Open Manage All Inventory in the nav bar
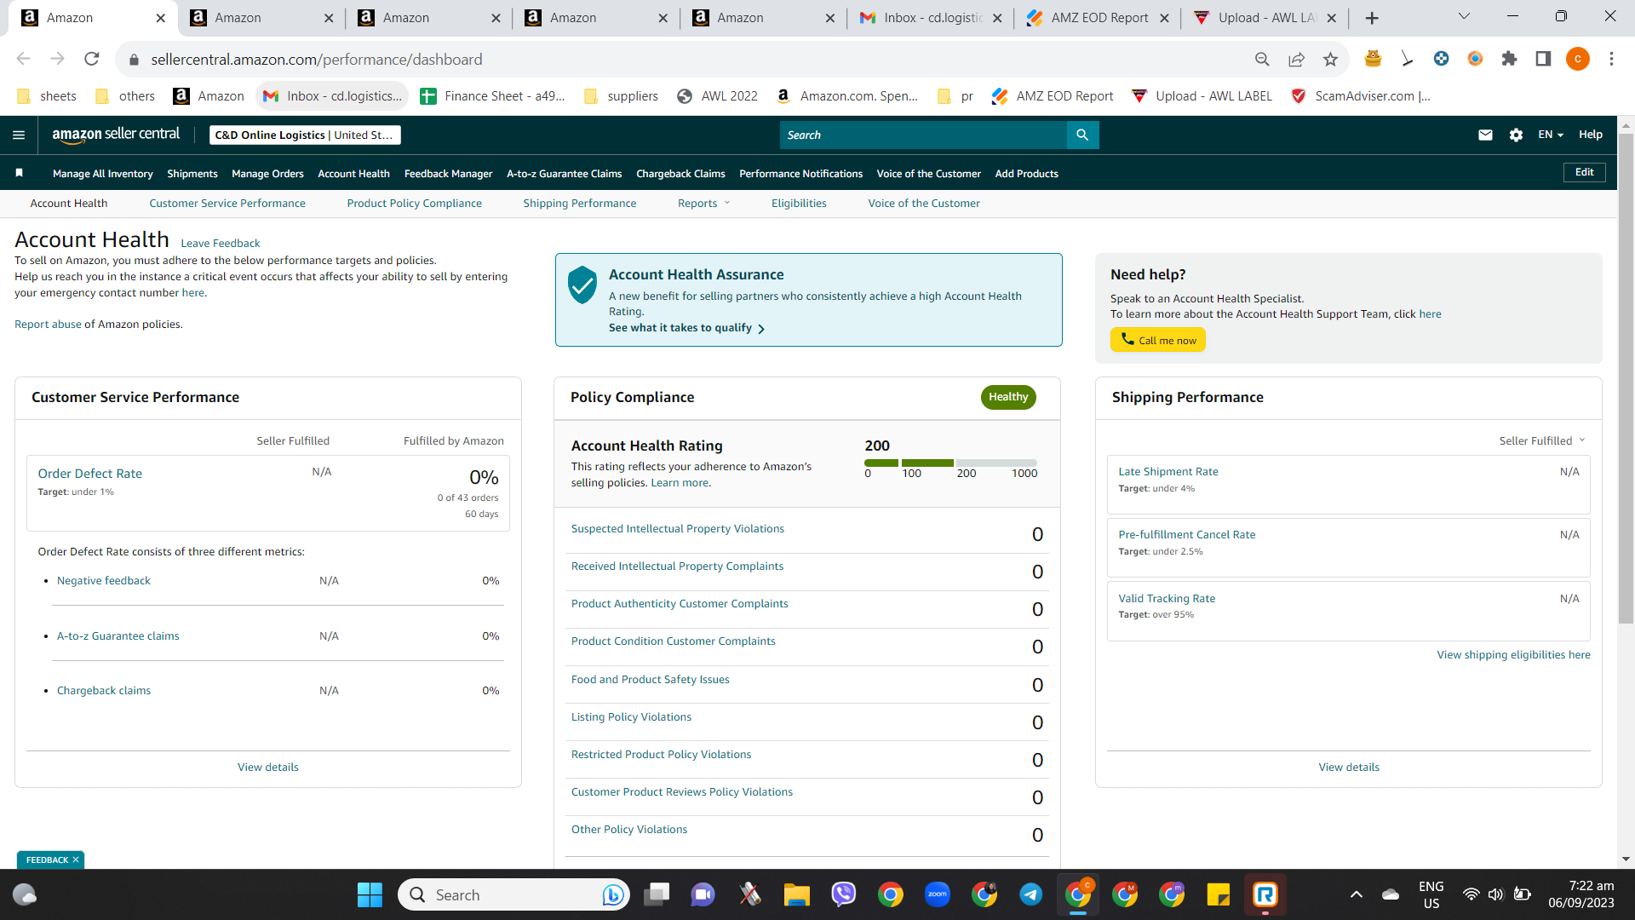Screen dimensions: 1635x920 [x=103, y=173]
